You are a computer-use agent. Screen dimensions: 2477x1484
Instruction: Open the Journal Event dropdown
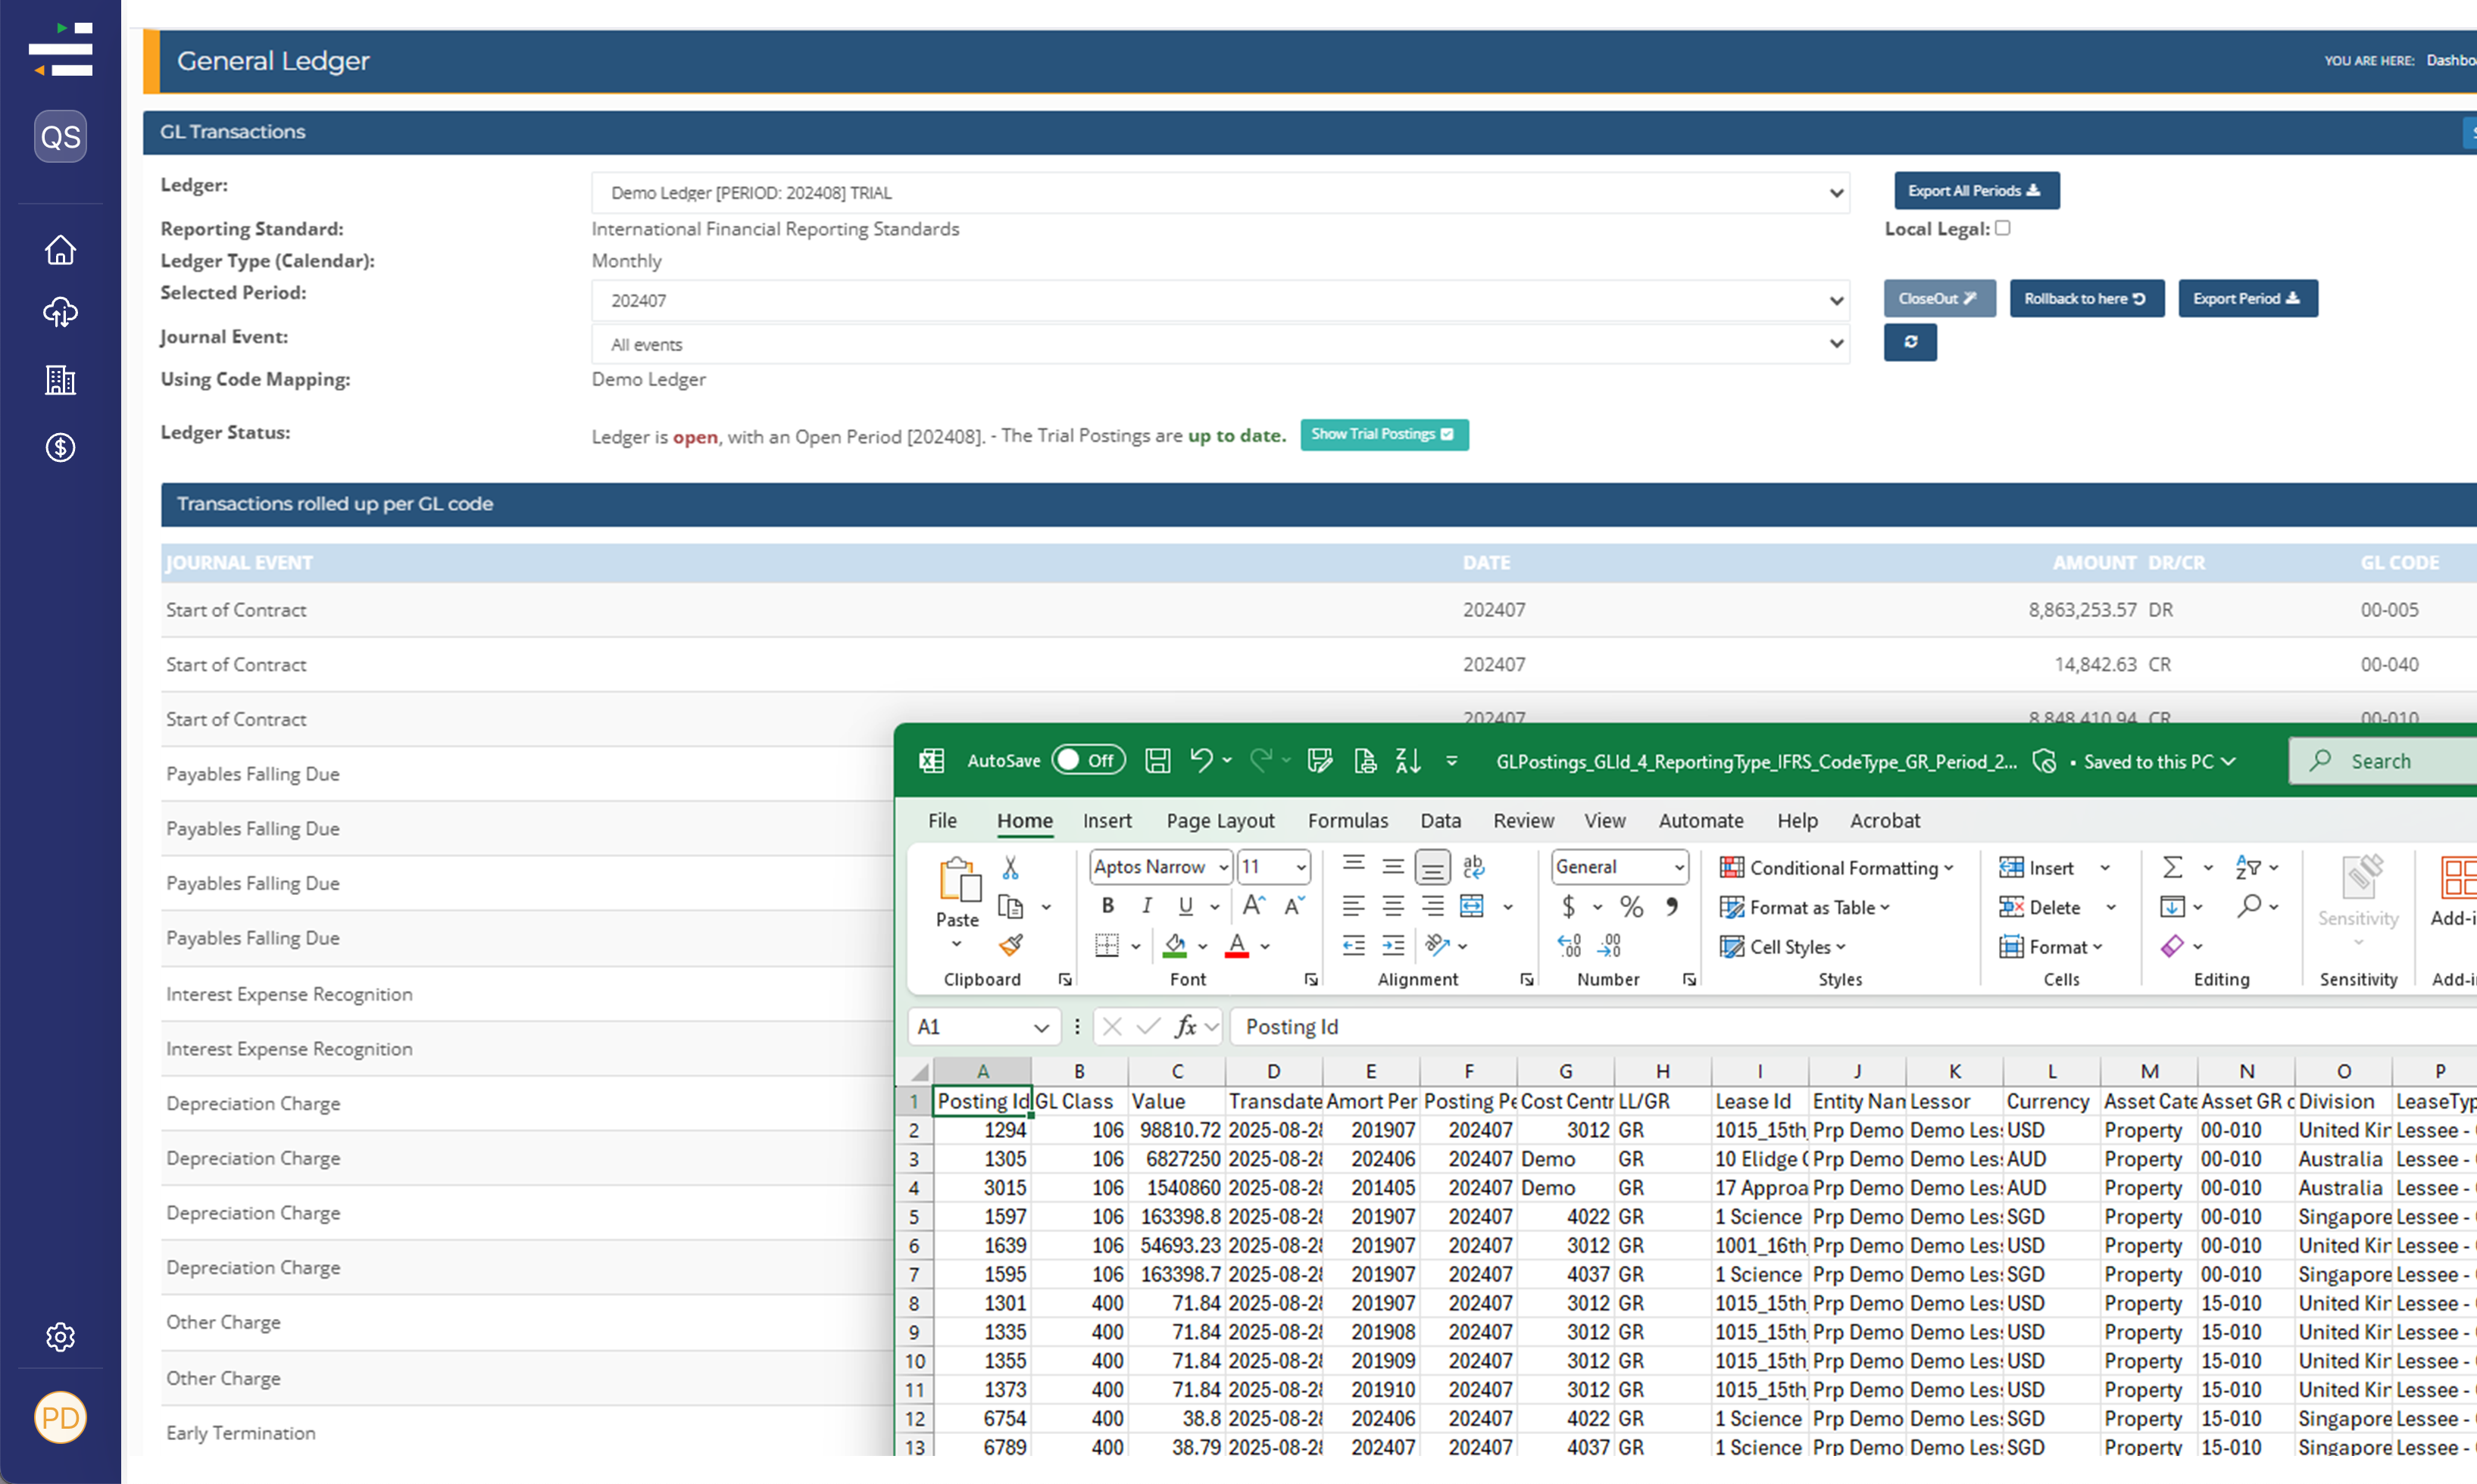(x=1220, y=344)
